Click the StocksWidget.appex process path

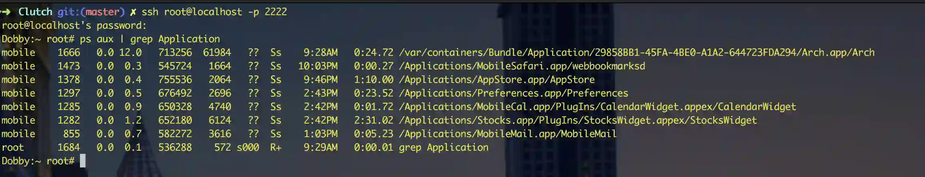(578, 120)
